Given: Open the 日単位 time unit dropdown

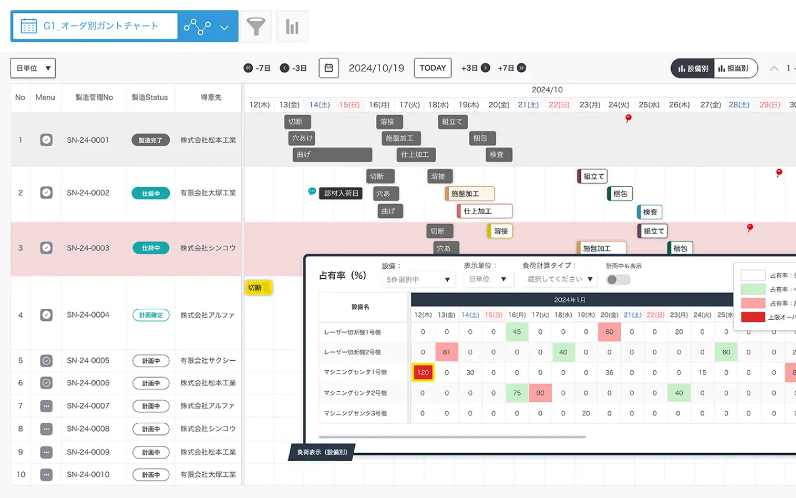Looking at the screenshot, I should (33, 68).
